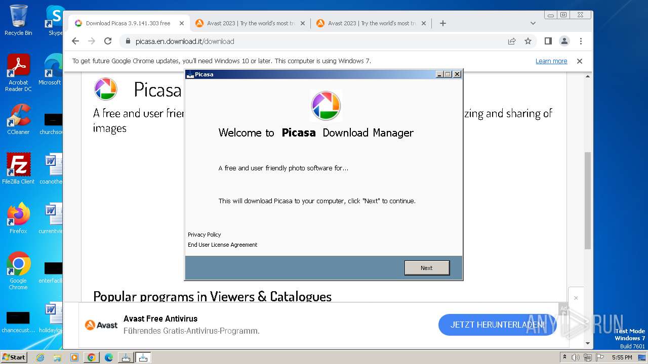The image size is (648, 364).
Task: Open the Windows Start menu
Action: tap(14, 357)
